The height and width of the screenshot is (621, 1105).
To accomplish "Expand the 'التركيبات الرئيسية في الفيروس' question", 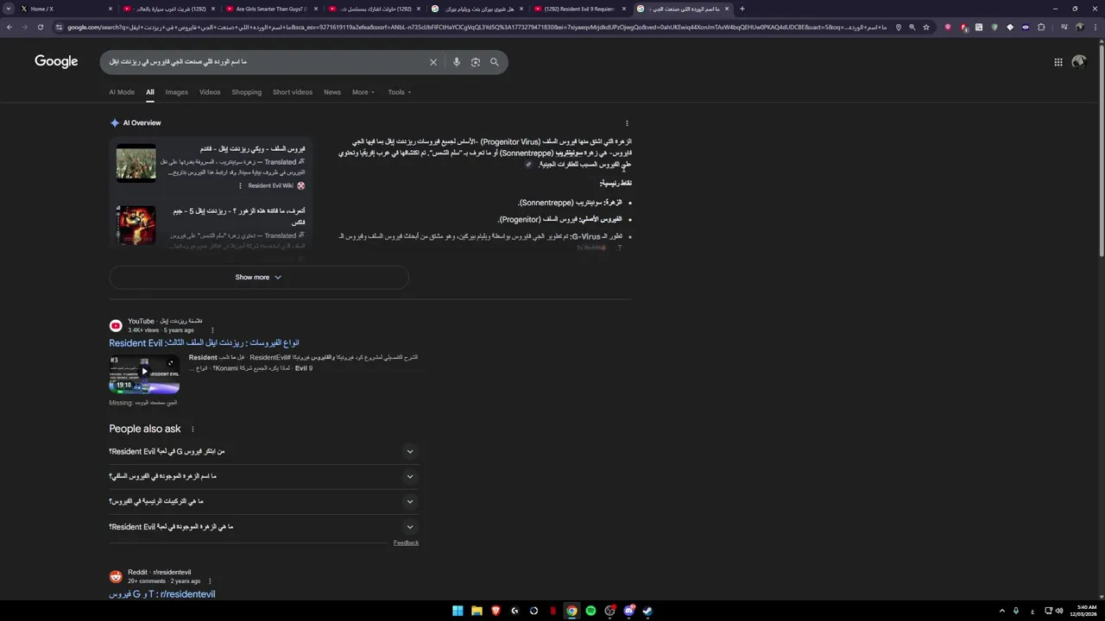I will tap(262, 501).
